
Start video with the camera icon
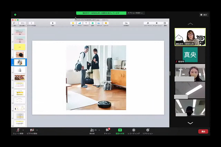point(32,130)
